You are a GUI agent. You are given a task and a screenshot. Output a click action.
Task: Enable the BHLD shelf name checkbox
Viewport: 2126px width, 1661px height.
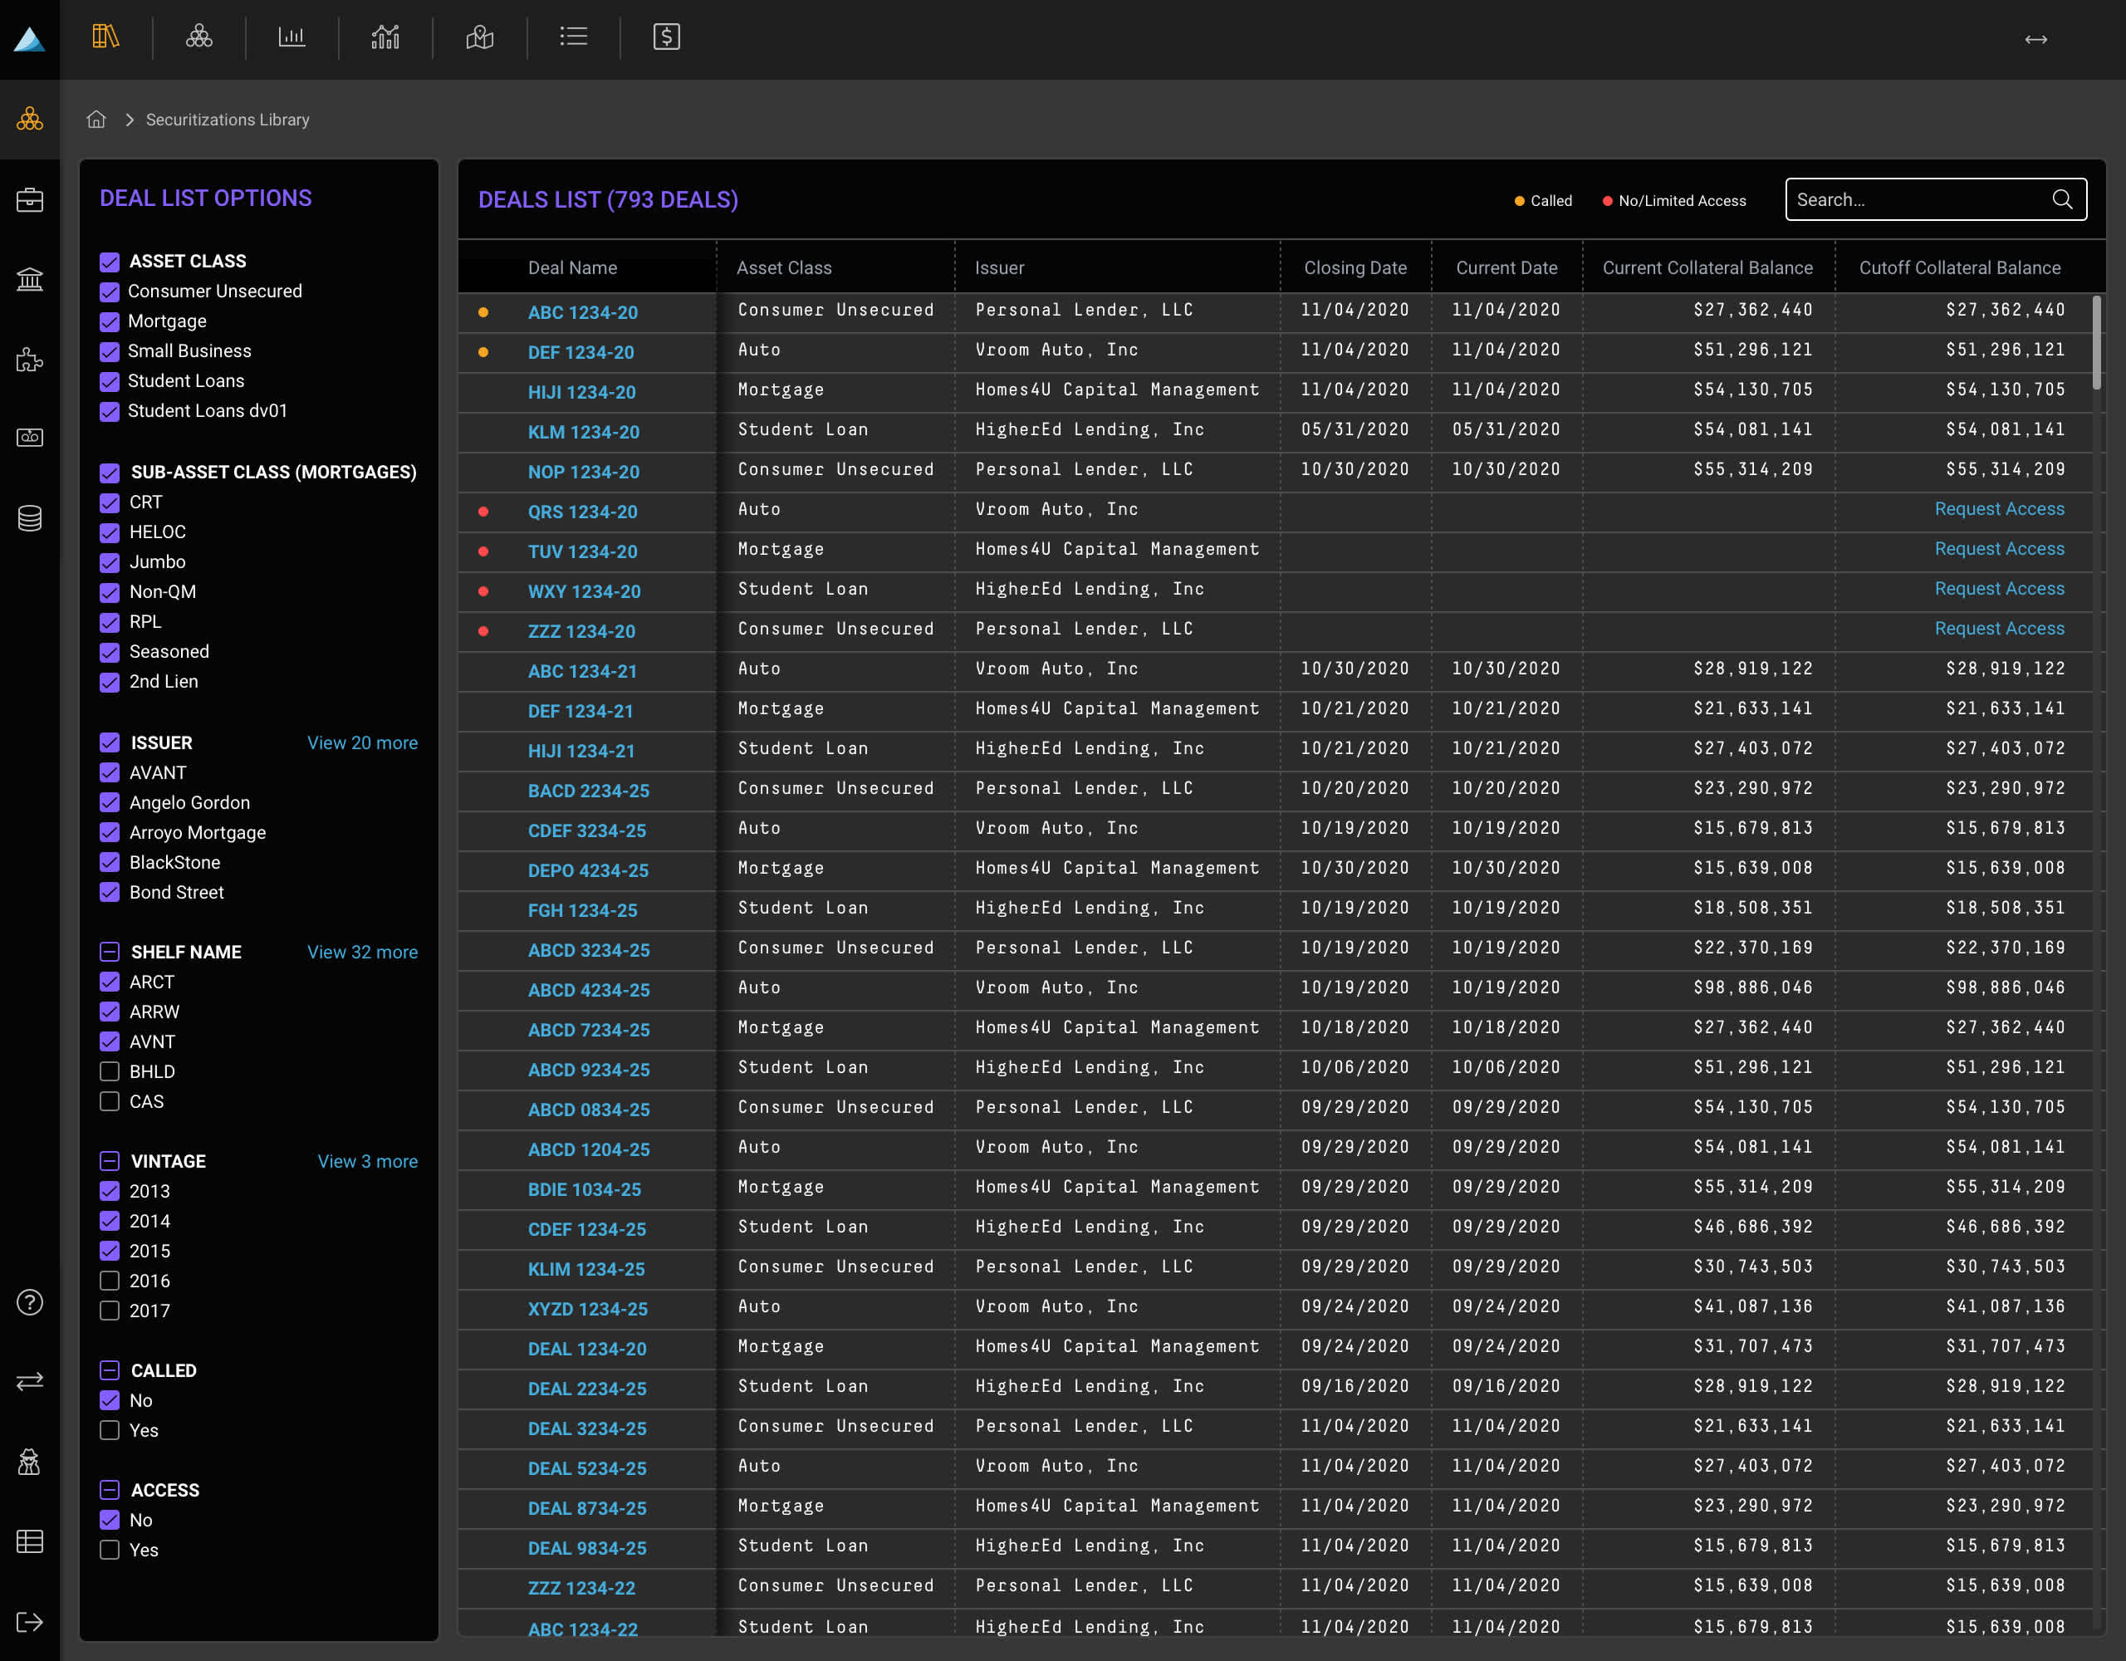109,1072
